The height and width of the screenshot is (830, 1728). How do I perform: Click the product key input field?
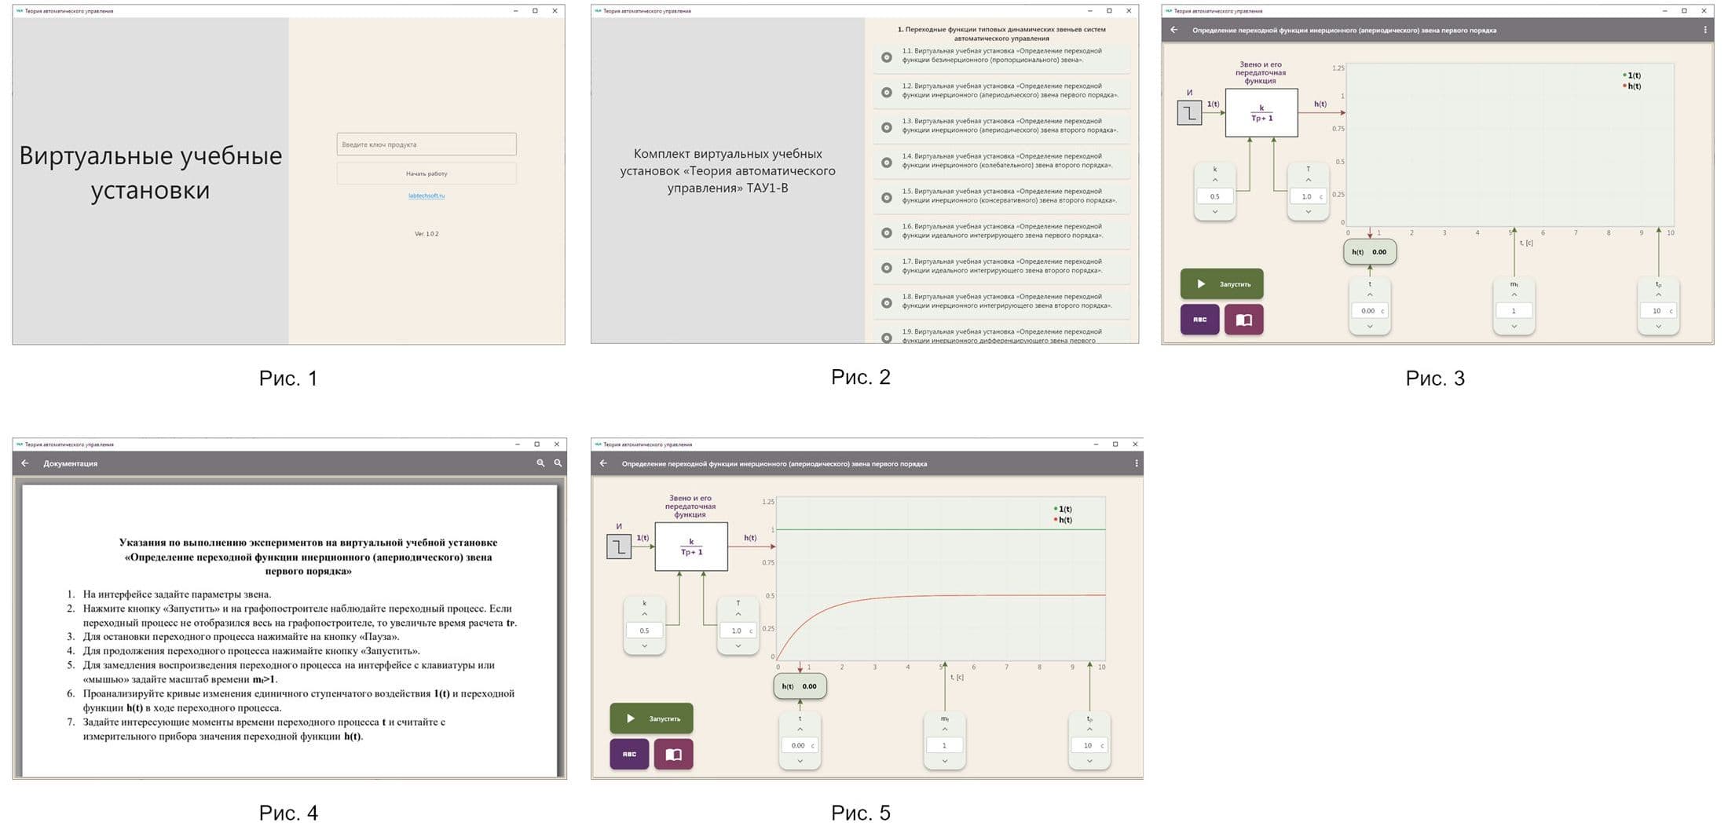click(427, 144)
